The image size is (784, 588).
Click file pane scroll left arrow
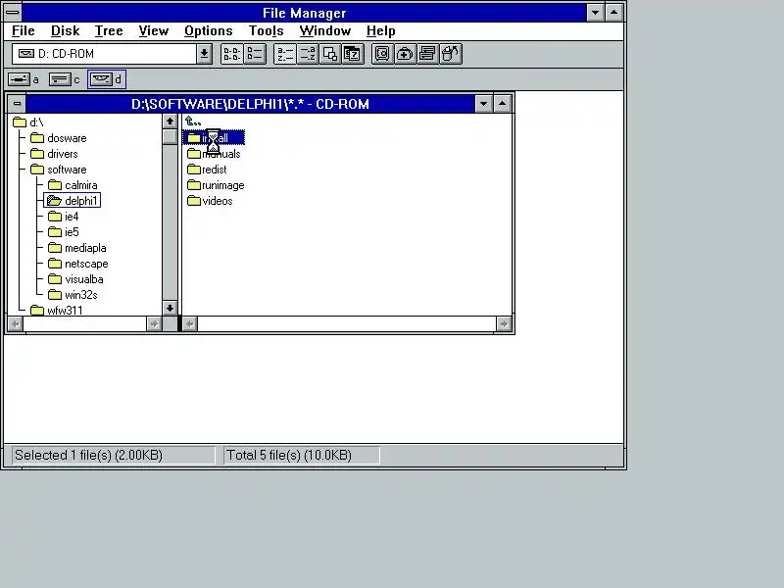pos(190,324)
